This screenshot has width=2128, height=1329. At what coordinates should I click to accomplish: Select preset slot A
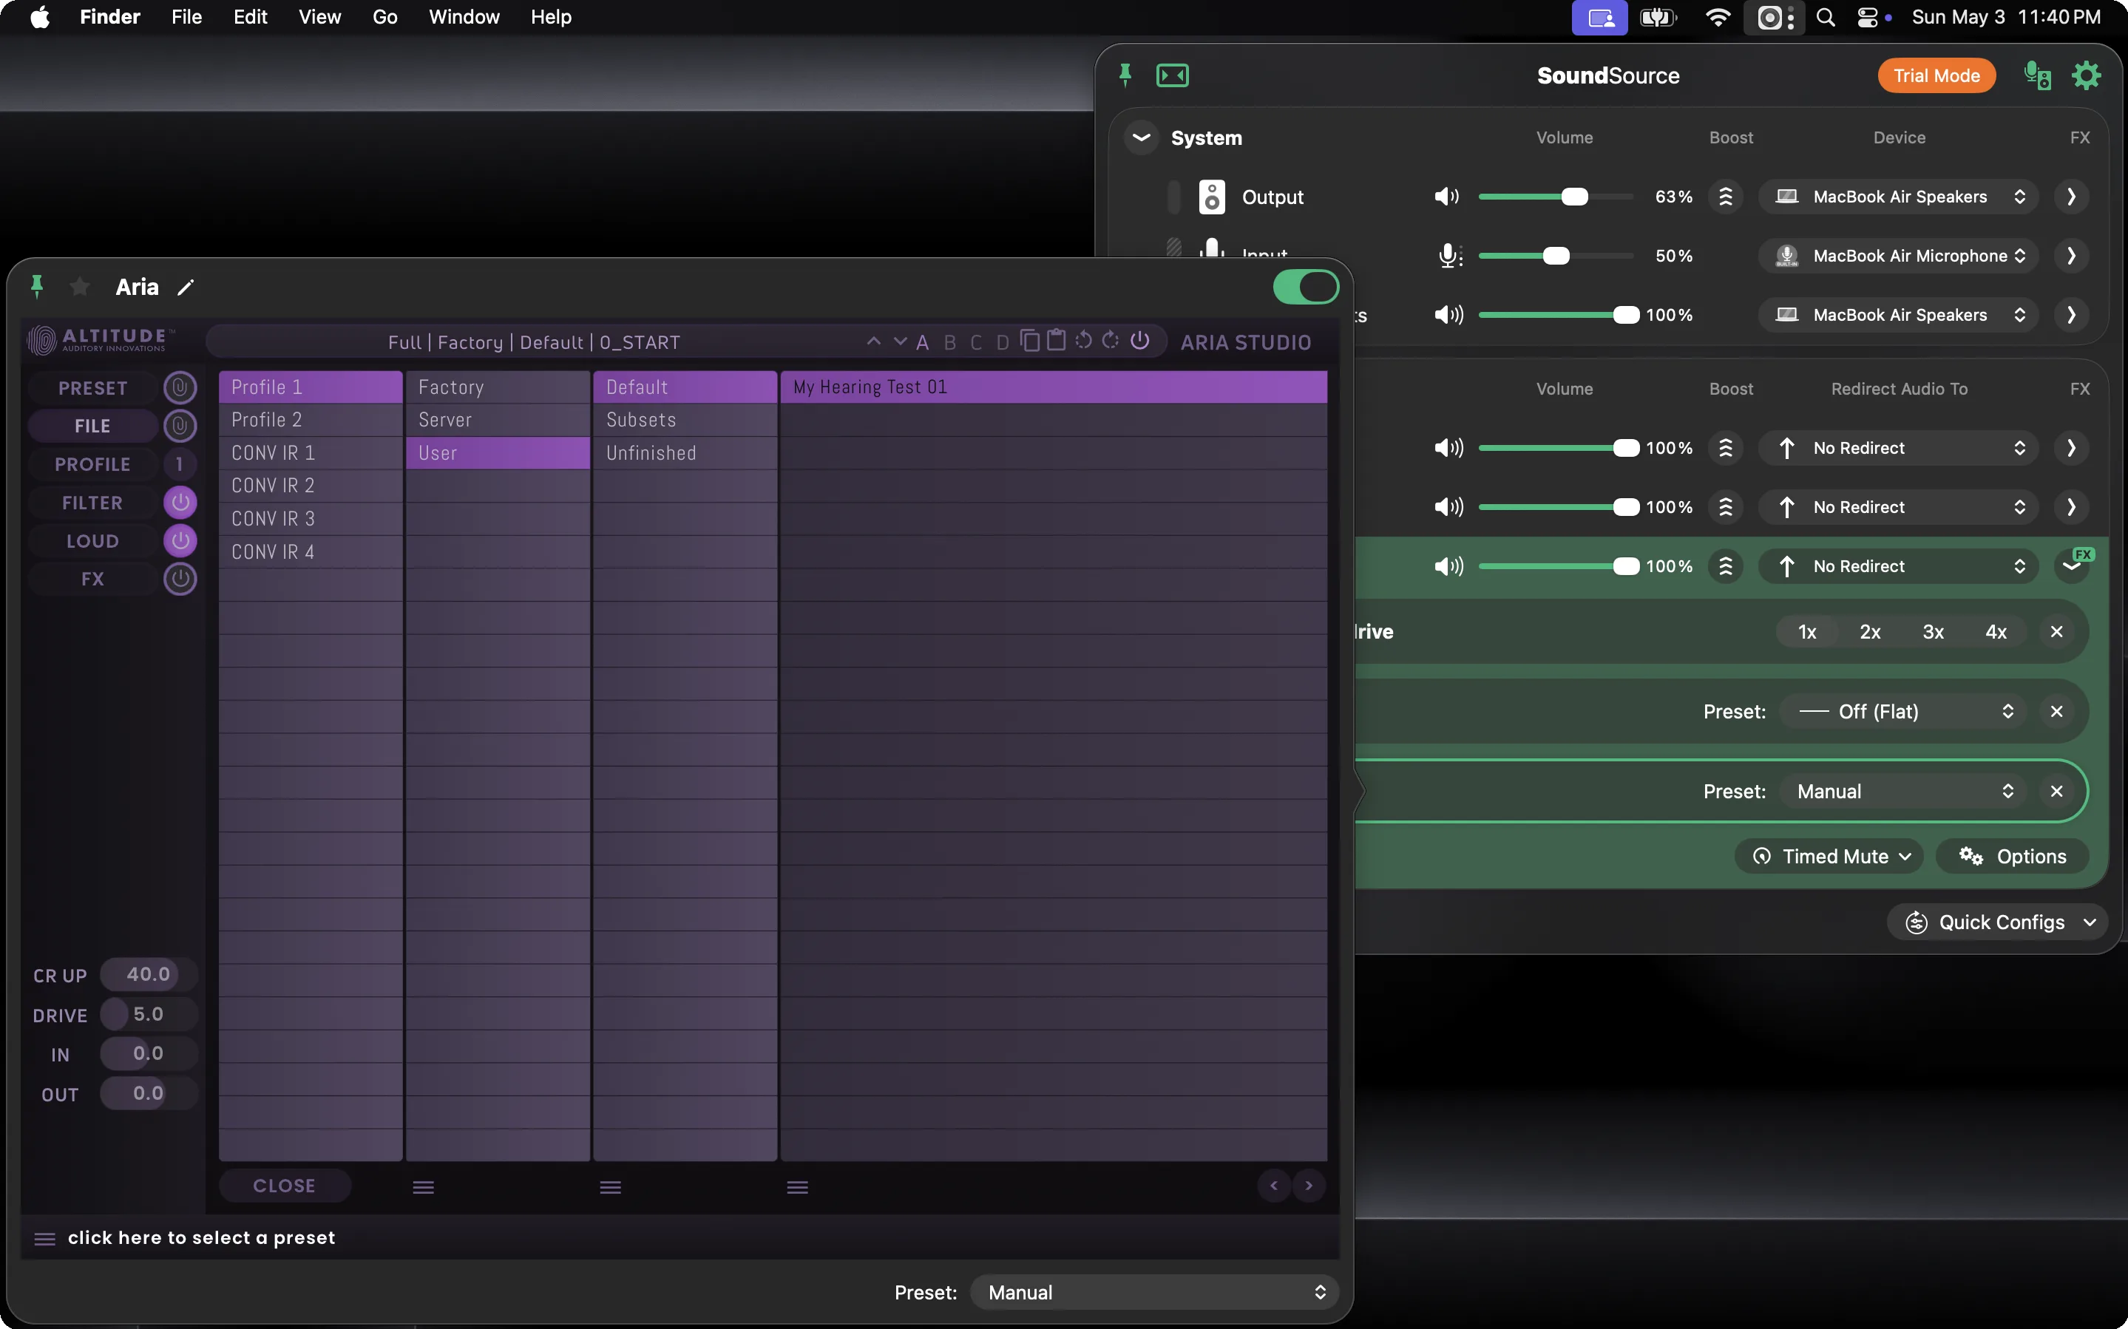point(922,343)
